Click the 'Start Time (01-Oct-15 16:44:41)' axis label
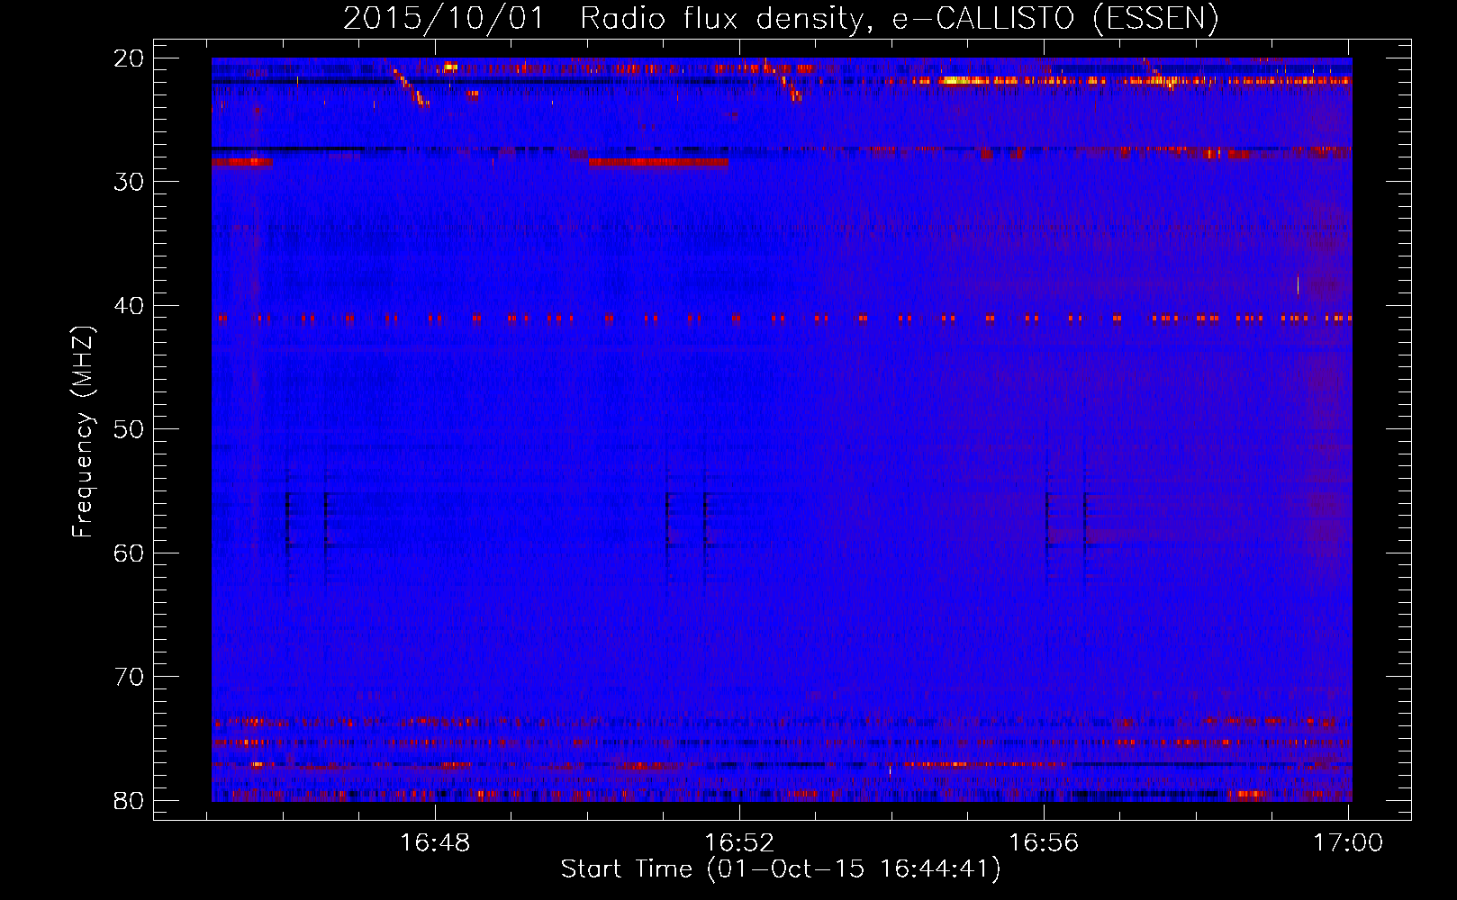 click(780, 868)
